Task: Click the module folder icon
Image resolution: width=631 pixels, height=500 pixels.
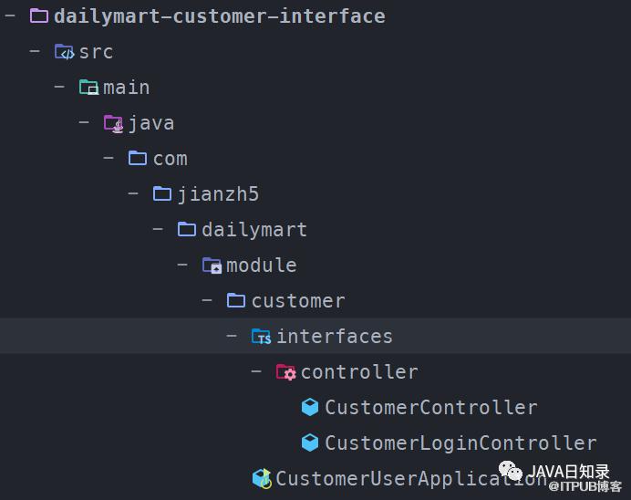Action: 212,266
